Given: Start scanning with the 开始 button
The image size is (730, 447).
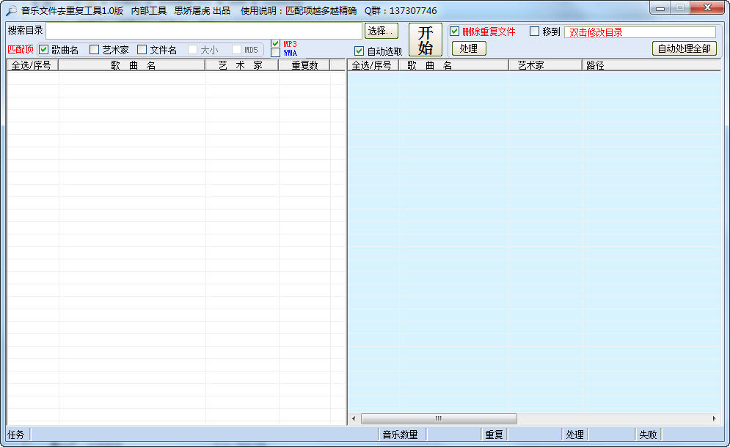Looking at the screenshot, I should pos(425,40).
